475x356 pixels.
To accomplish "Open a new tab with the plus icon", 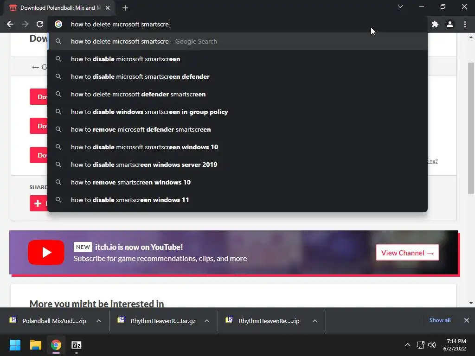I will (x=125, y=8).
